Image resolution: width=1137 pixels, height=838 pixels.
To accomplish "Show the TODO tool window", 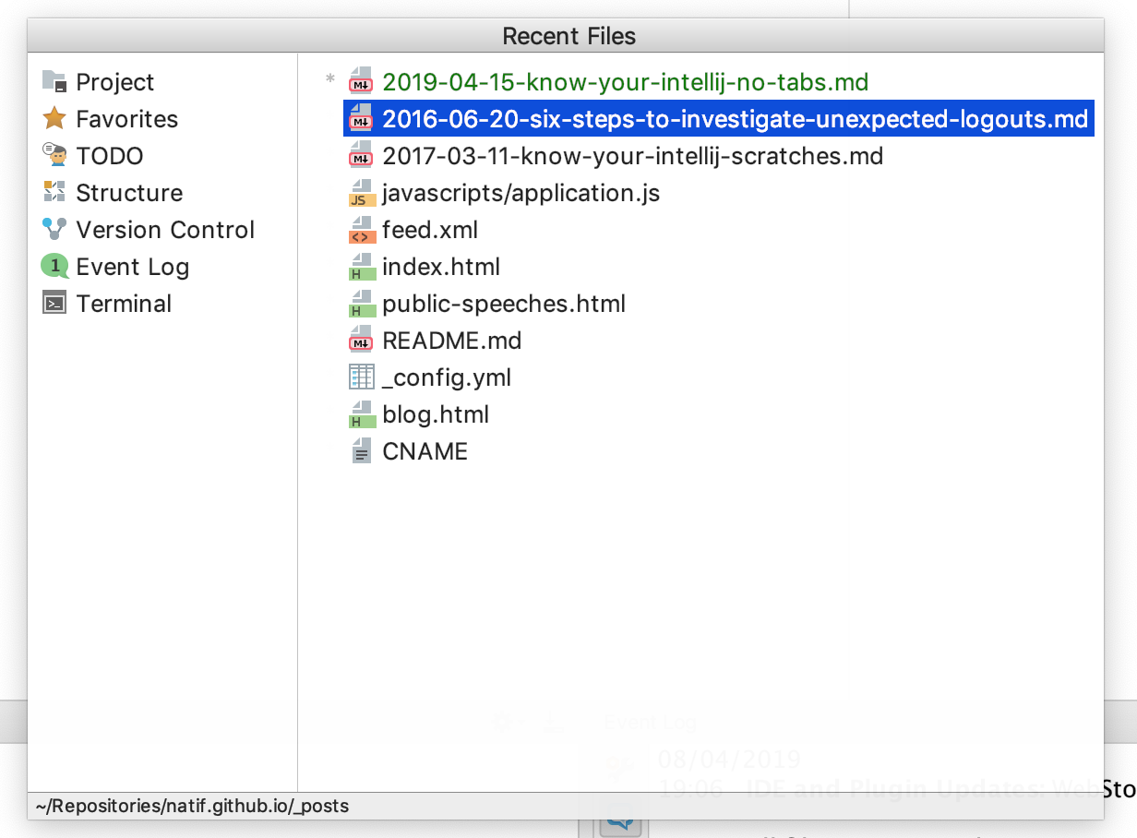I will [x=110, y=156].
